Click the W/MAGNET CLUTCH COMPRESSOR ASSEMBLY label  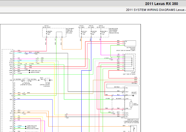point(131,121)
